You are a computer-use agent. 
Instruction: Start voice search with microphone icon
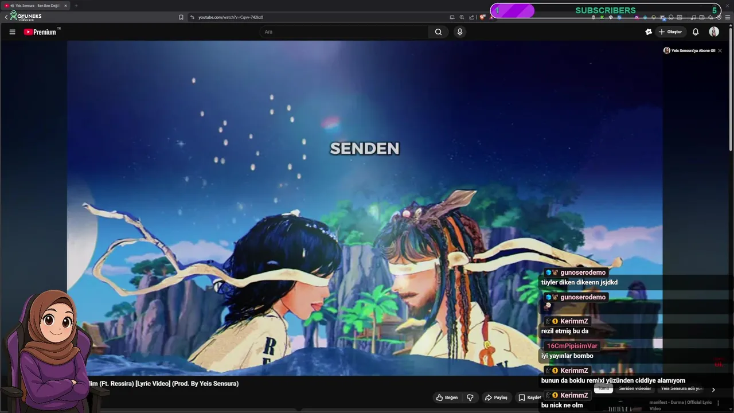click(x=459, y=32)
